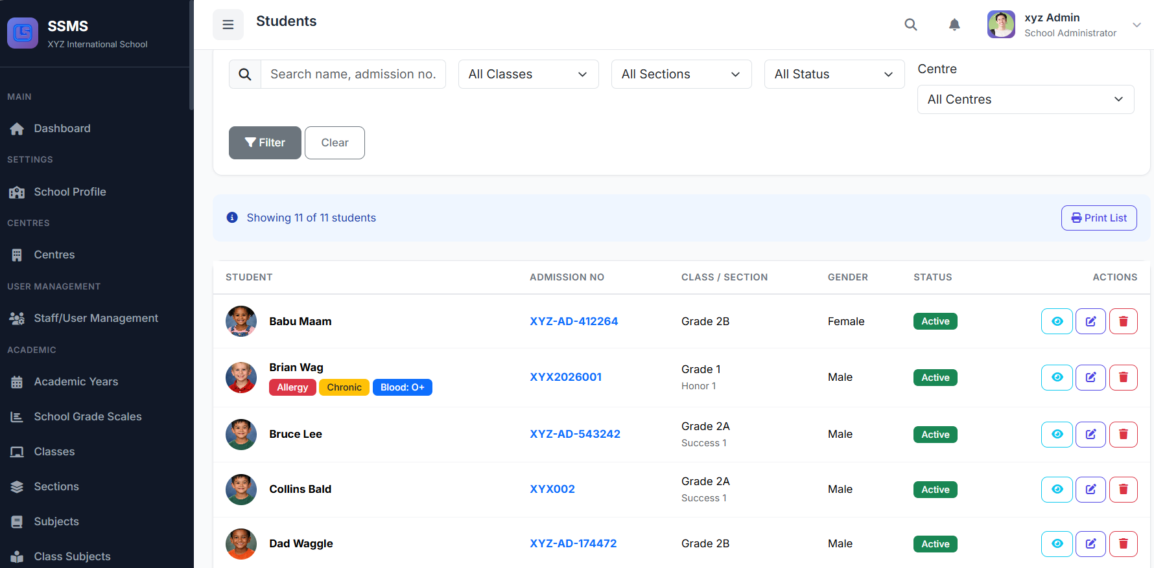Open the All Status dropdown

(834, 74)
